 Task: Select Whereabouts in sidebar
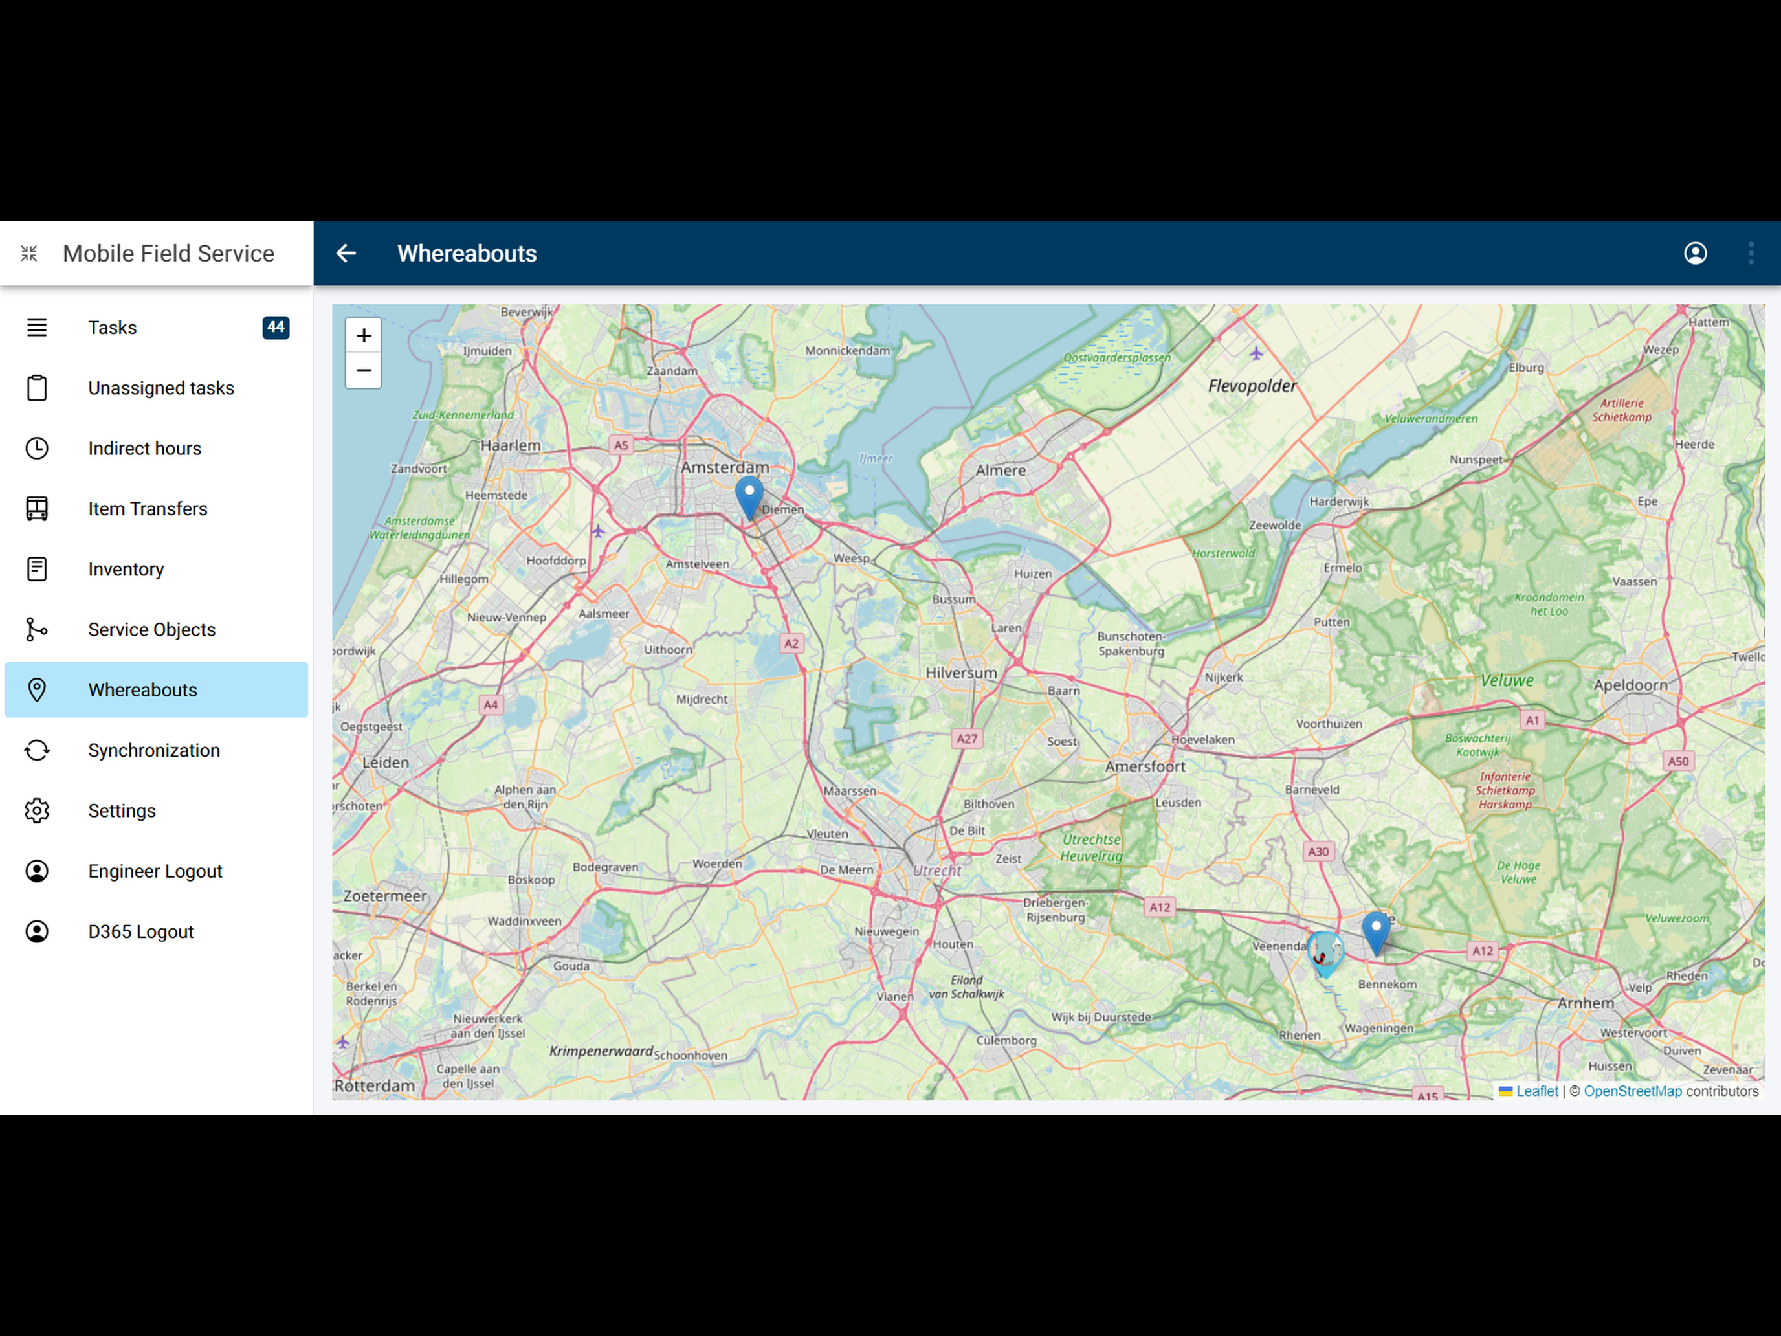(x=156, y=690)
